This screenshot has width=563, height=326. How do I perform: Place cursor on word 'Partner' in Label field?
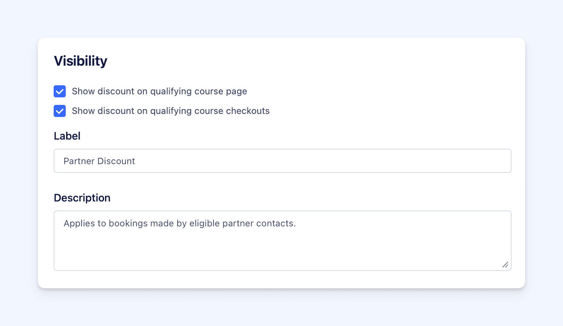[x=79, y=161]
